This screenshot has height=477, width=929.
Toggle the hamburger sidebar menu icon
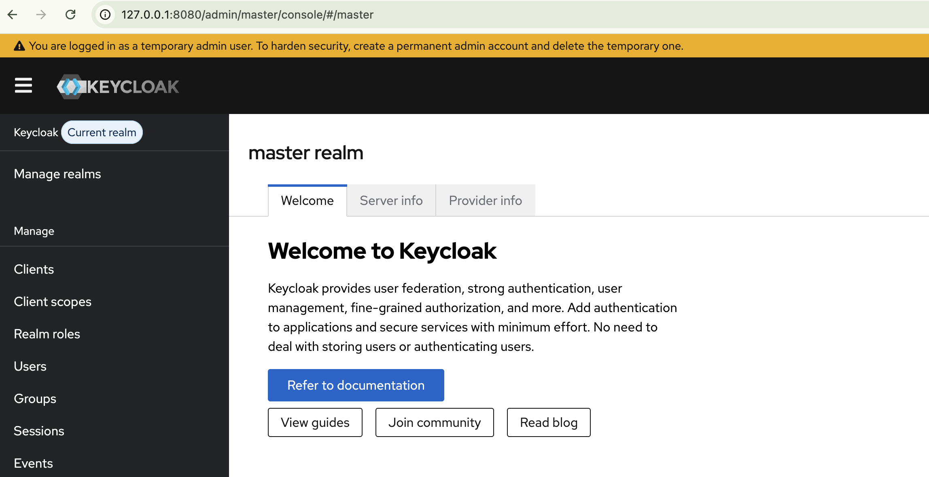tap(23, 86)
